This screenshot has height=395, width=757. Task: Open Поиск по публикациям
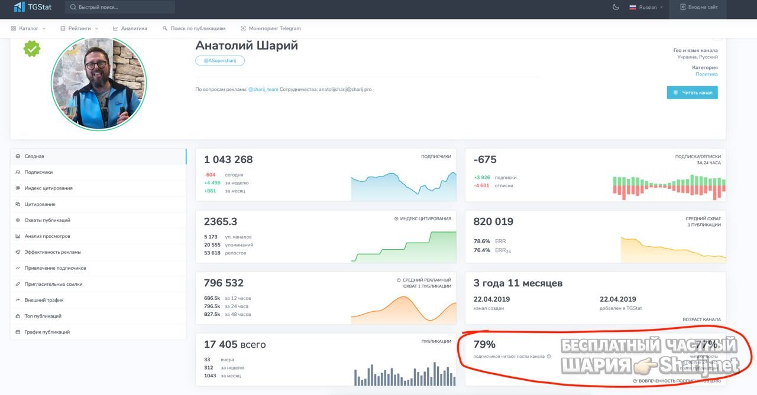coord(194,28)
